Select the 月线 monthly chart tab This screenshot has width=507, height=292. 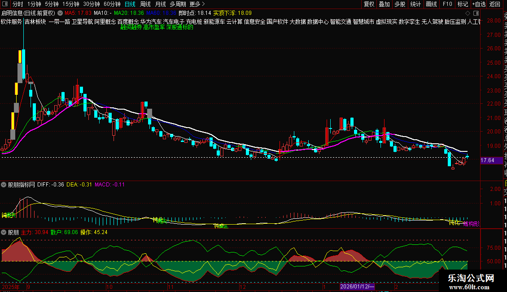click(160, 4)
